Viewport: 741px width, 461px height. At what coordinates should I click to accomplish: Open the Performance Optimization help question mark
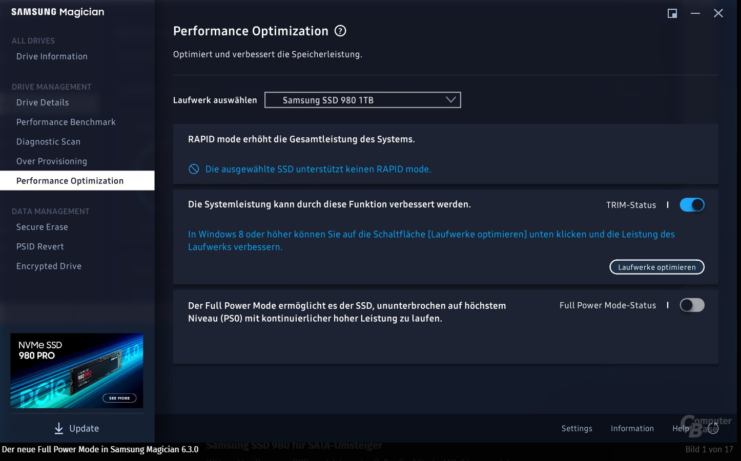[x=339, y=31]
